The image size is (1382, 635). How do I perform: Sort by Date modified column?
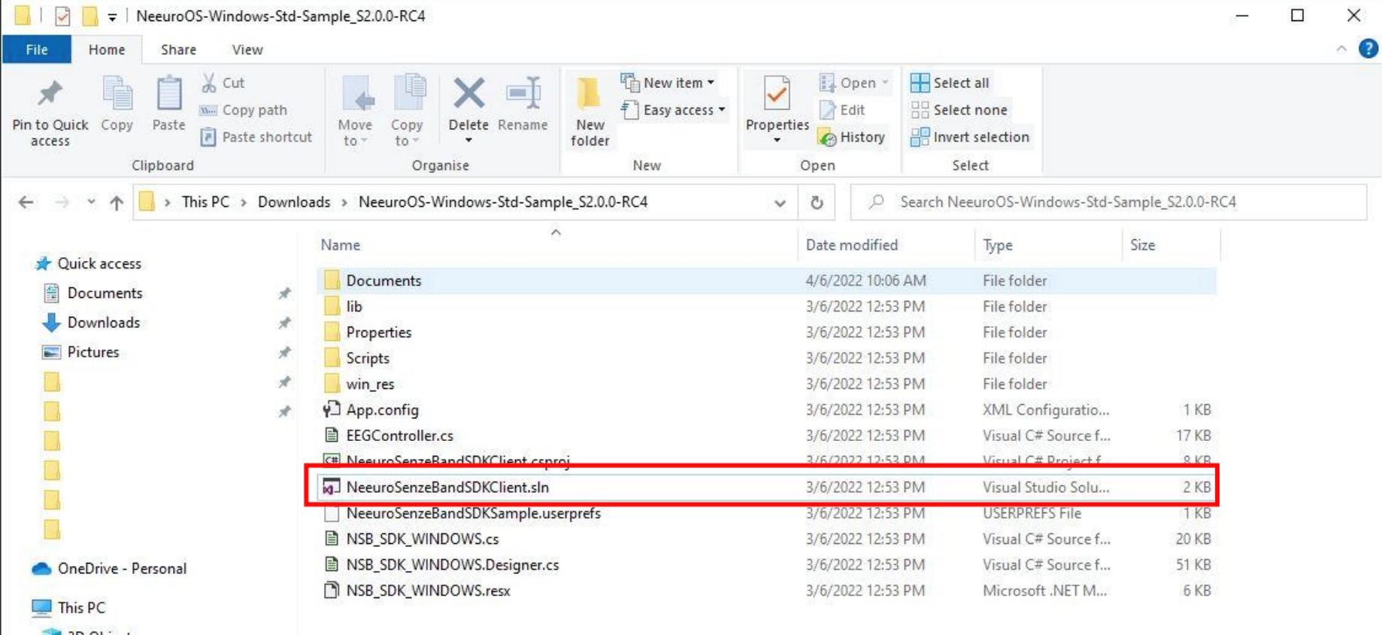point(851,245)
